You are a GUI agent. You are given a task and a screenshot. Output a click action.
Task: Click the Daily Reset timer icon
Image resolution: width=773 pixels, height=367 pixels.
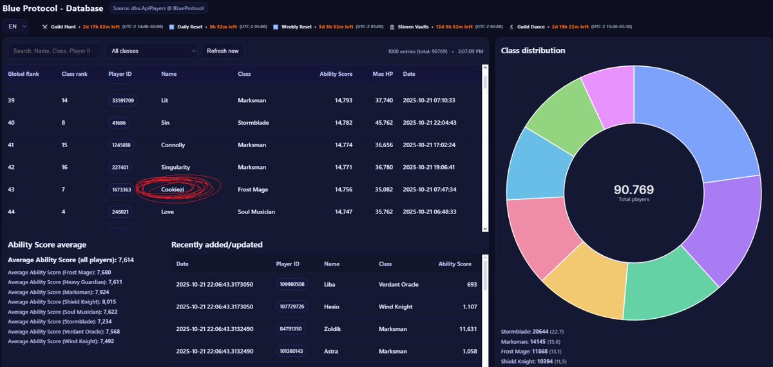click(171, 27)
